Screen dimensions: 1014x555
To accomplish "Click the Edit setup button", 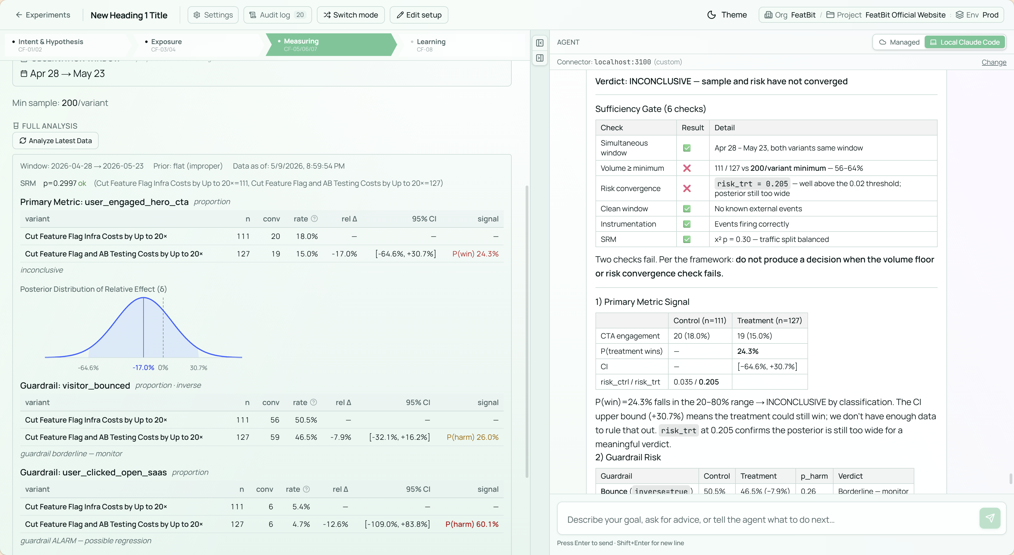I will pyautogui.click(x=419, y=15).
